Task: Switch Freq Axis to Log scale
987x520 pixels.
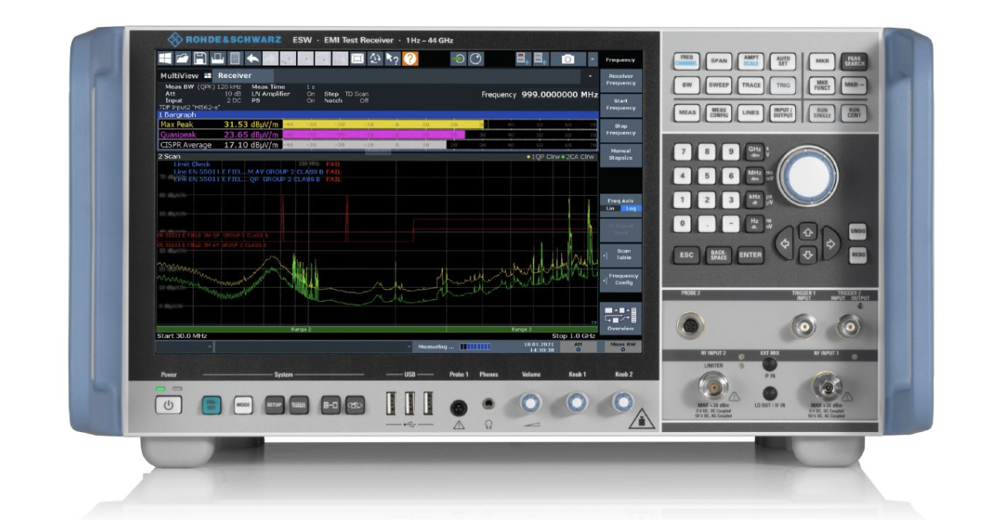Action: click(x=631, y=208)
